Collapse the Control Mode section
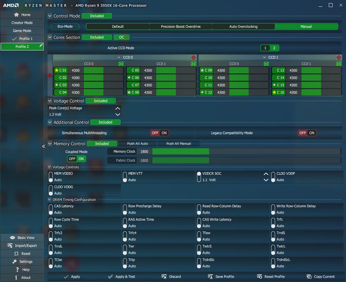The width and height of the screenshot is (346, 282). 50,16
